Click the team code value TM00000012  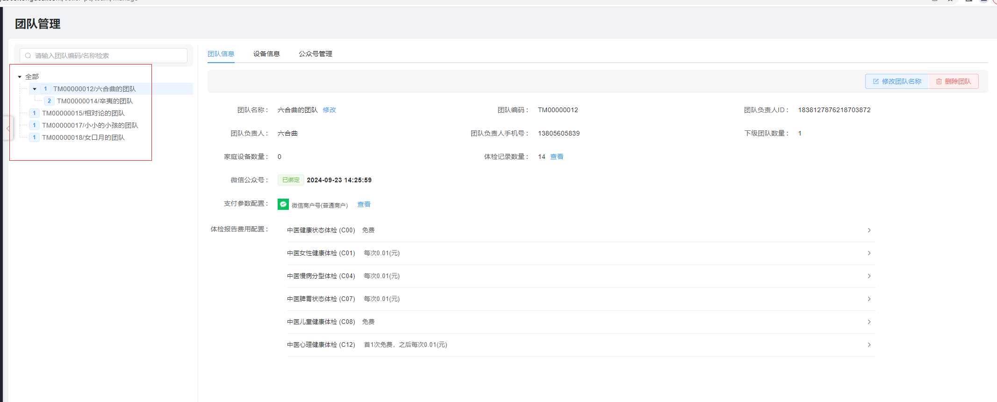coord(558,110)
